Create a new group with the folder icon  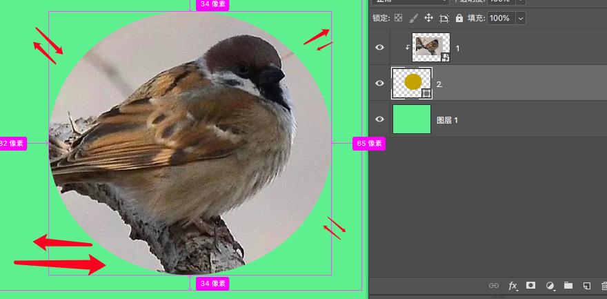(568, 285)
